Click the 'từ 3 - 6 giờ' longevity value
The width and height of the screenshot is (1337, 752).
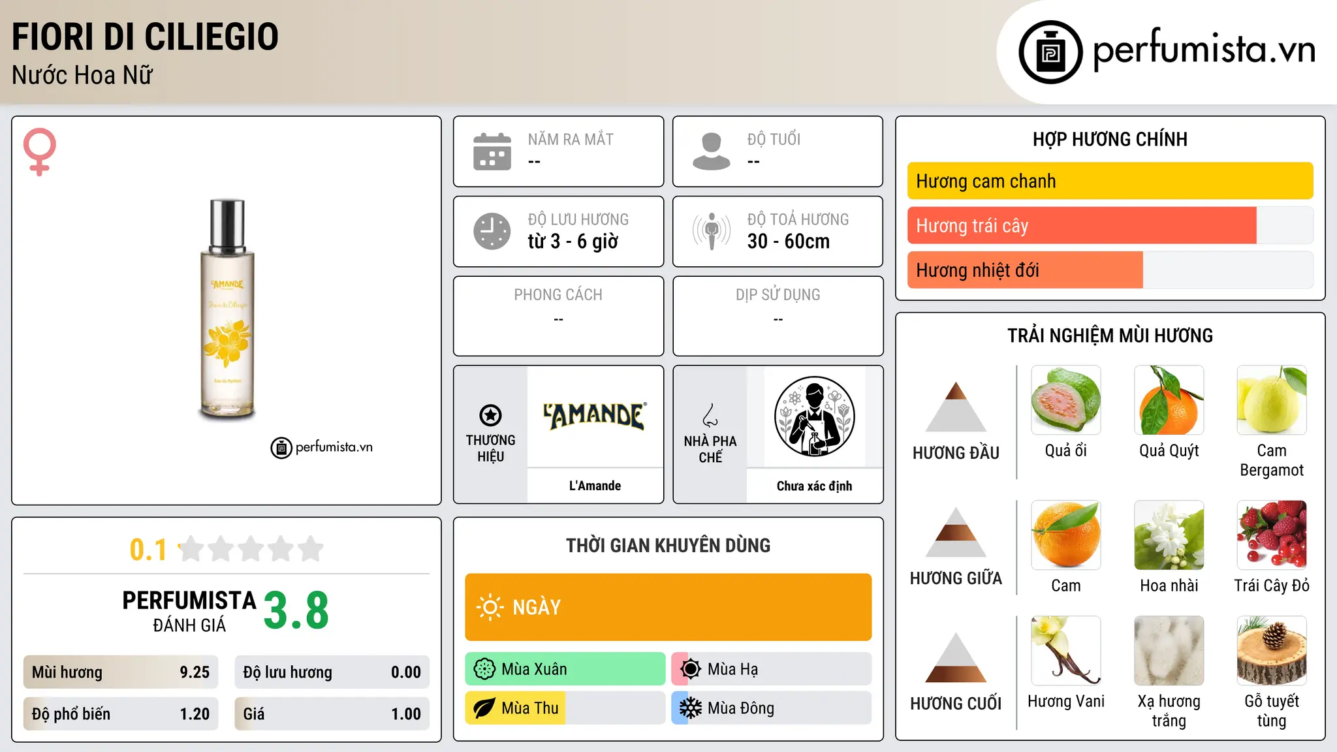(x=573, y=242)
